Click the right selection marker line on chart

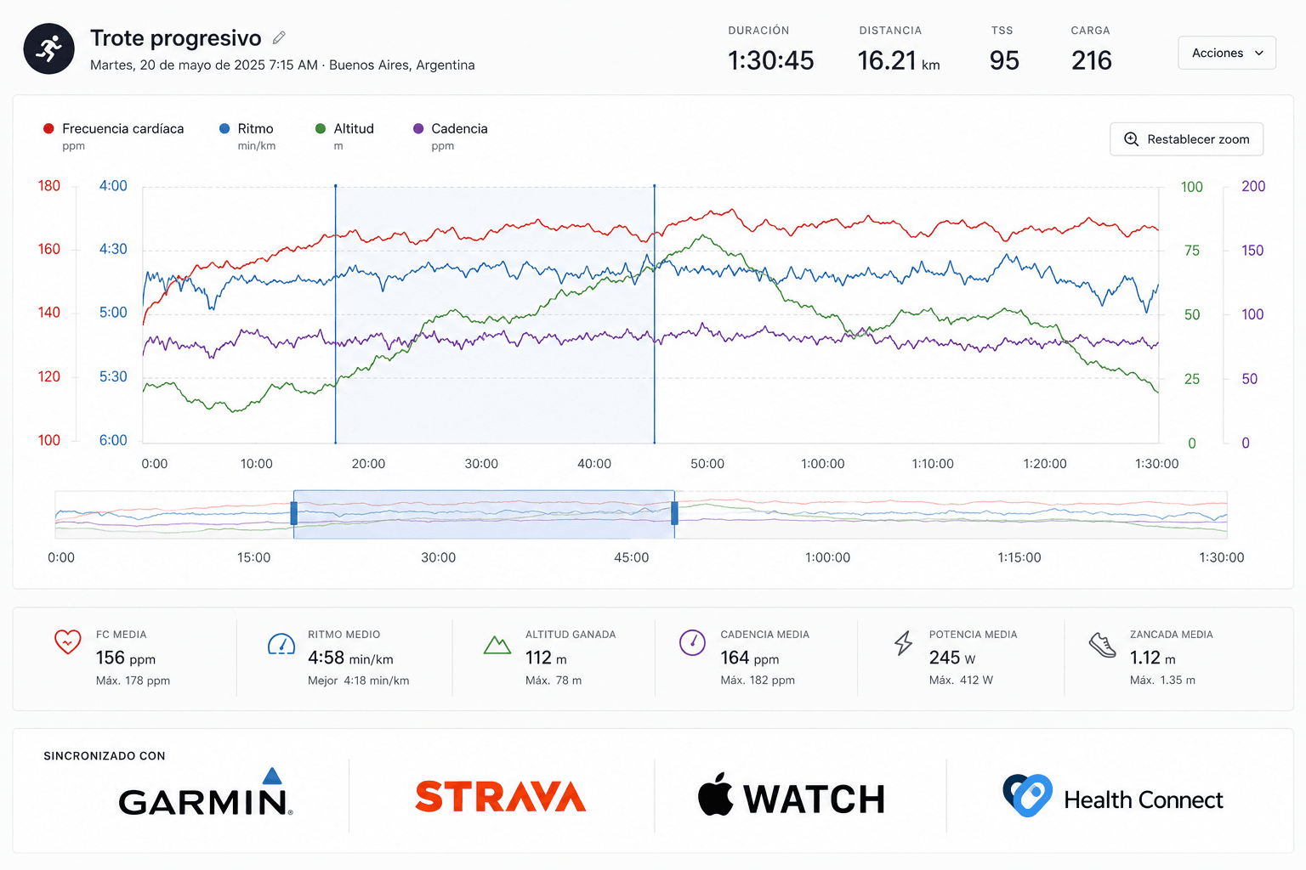coord(655,314)
